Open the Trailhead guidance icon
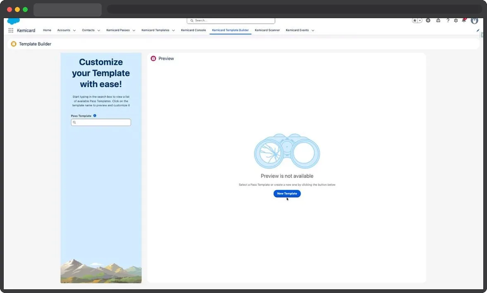Screen dimensions: 487x293 click(x=438, y=21)
